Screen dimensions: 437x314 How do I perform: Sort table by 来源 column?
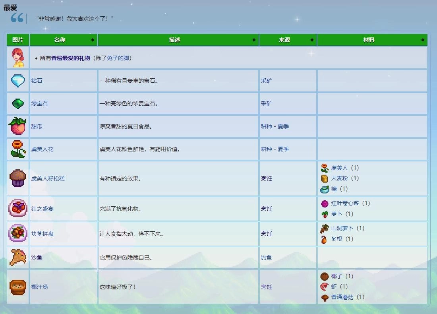click(x=288, y=40)
